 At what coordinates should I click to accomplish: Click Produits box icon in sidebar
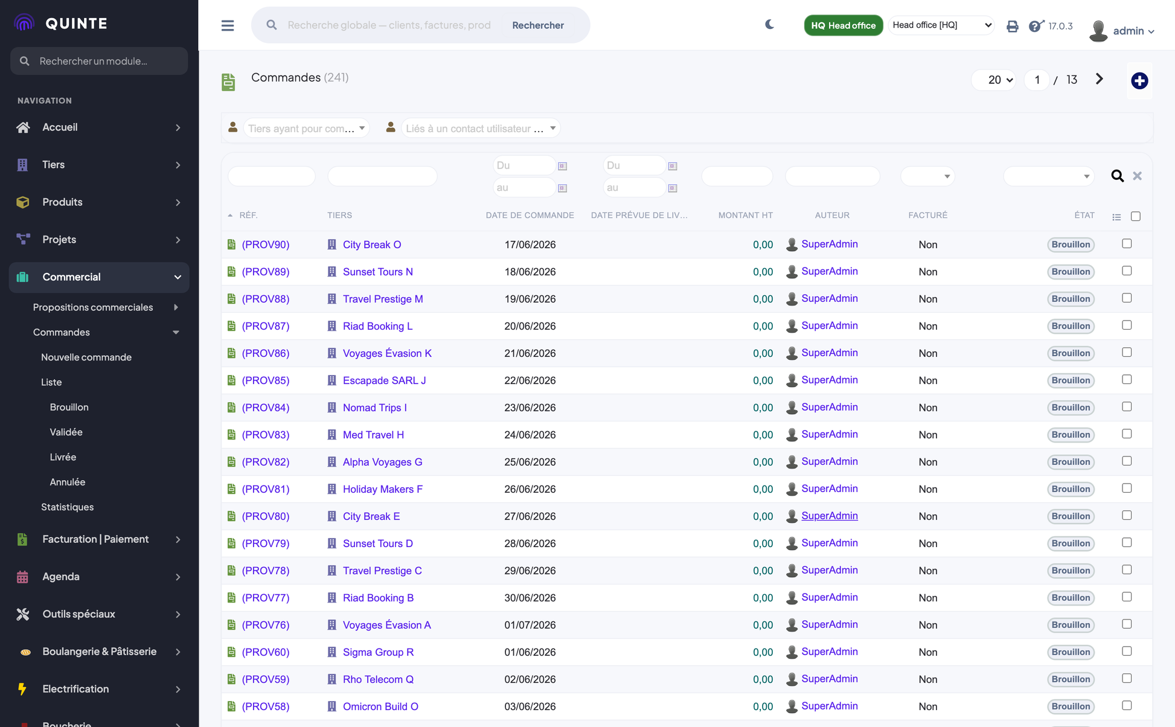[x=23, y=202]
